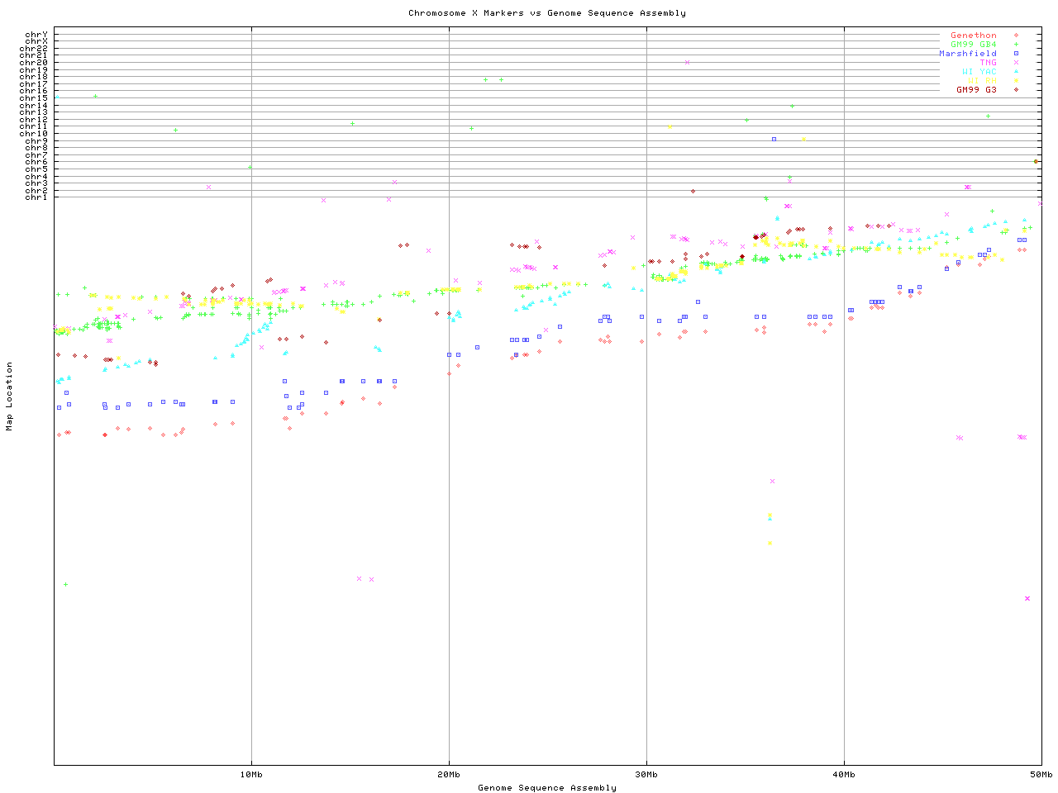This screenshot has width=1058, height=793.
Task: Click the WI RH yellow star legend marker
Action: pyautogui.click(x=1016, y=81)
